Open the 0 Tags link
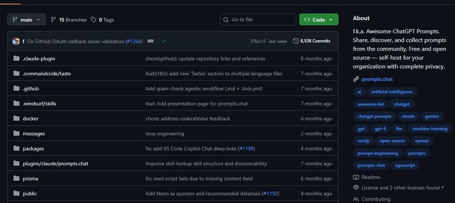Viewport: 455px width, 203px height. 102,20
